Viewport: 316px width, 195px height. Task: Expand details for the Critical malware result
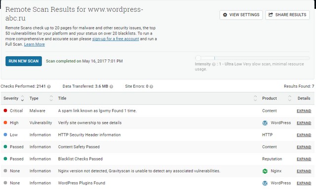pos(304,111)
